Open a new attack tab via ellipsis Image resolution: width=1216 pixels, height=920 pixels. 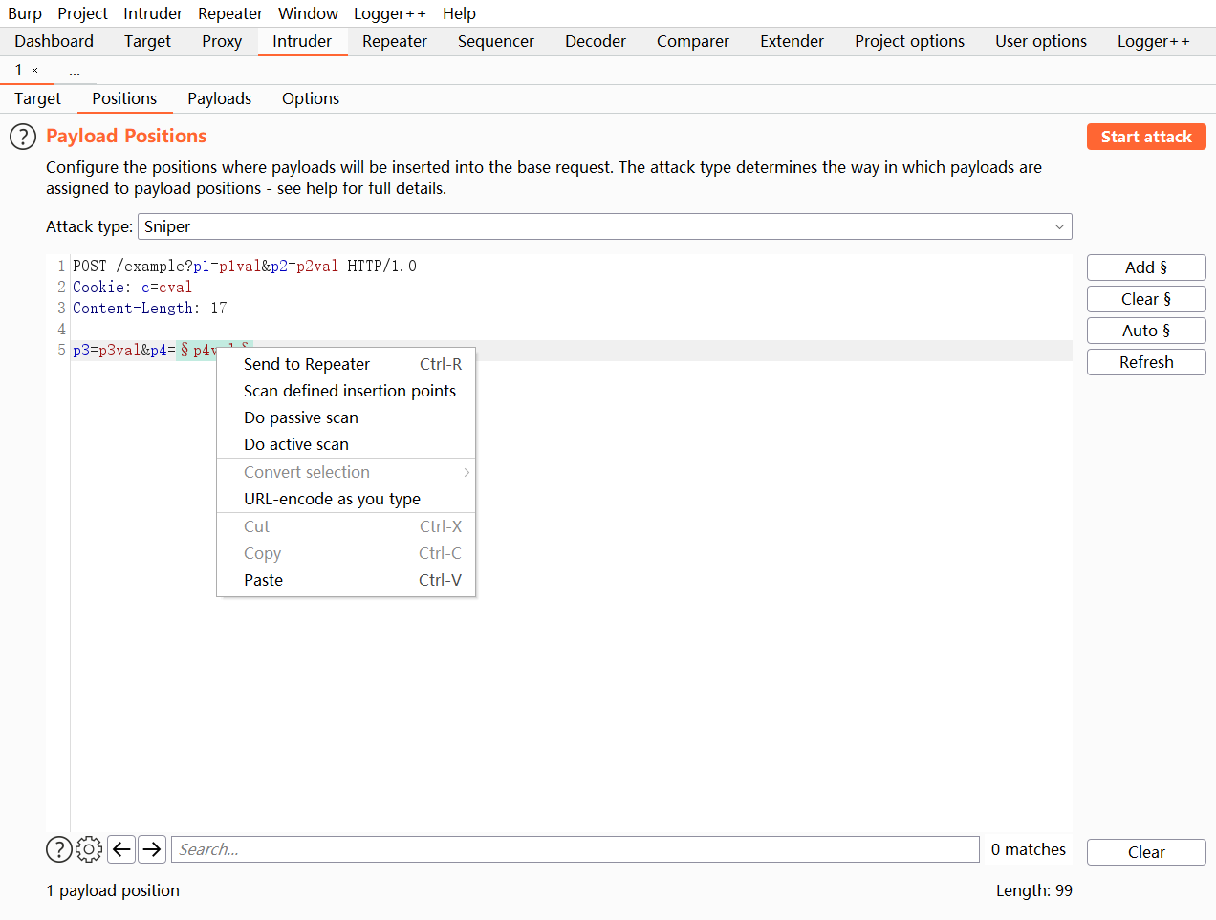pyautogui.click(x=75, y=71)
